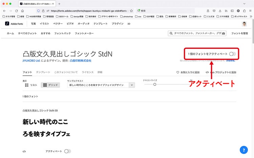The height and width of the screenshot is (158, 254).
Task: Click the embed code icon below sample
Action: tap(24, 151)
